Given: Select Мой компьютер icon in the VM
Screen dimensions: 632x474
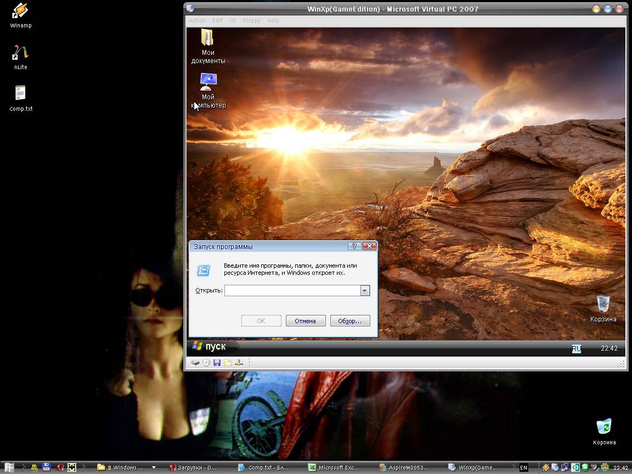Looking at the screenshot, I should [x=207, y=82].
